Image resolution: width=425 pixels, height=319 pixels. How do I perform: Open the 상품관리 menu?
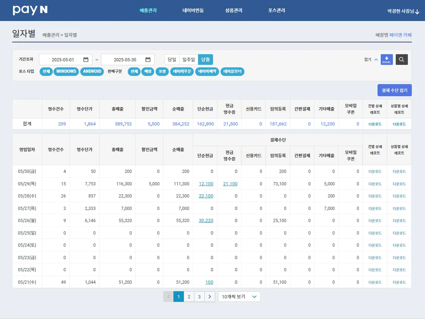[x=234, y=11]
